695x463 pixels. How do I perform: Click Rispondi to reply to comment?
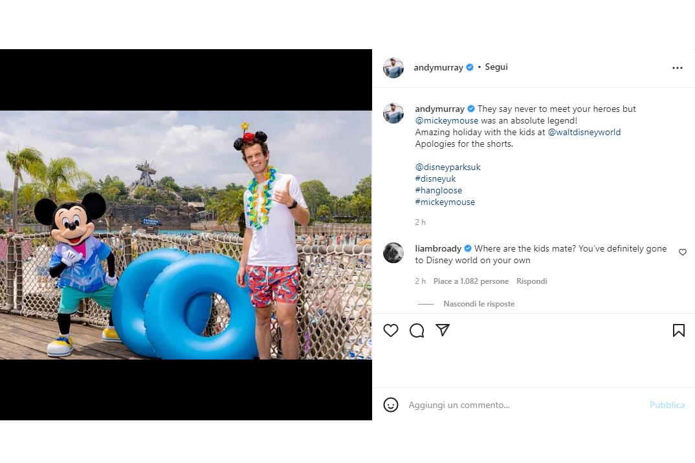coord(532,281)
